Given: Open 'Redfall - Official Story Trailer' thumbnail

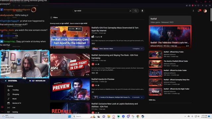Looking at the screenshot, I should 155,55.
